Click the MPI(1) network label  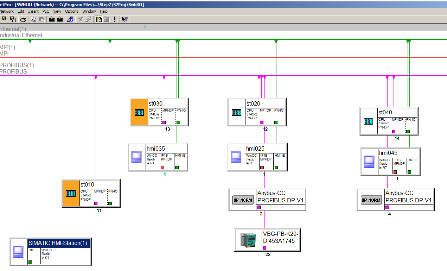[8, 47]
